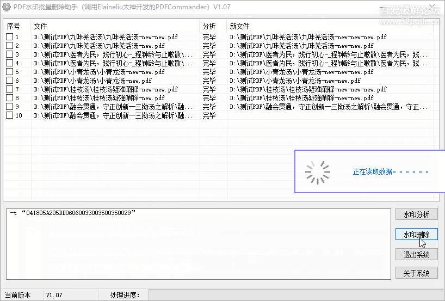Sort by the 序号 column header
Viewport: 445px width, 301px height.
[17, 26]
